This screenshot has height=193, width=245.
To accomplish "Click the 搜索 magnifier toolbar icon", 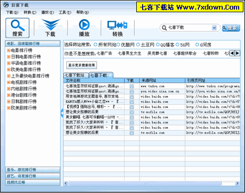I will click(17, 28).
